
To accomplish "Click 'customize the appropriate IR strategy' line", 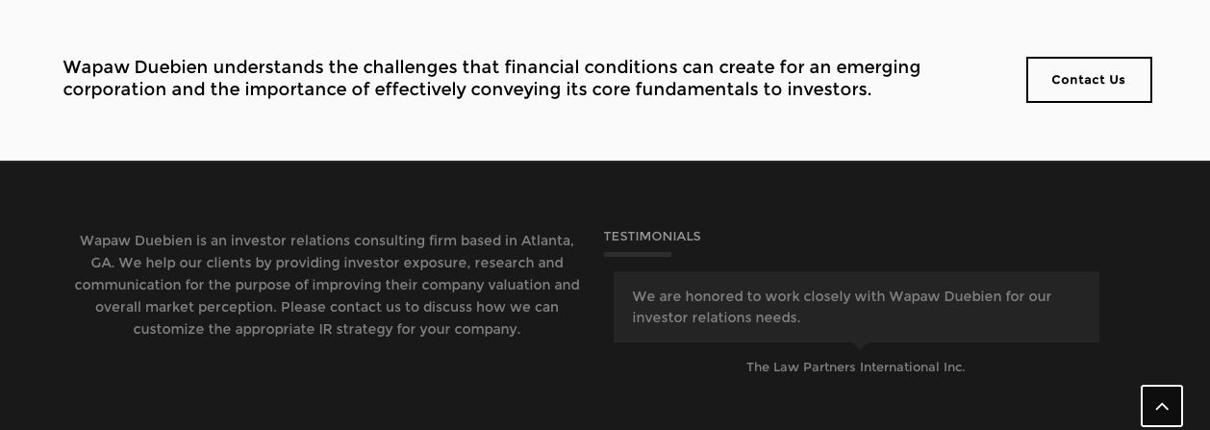I will point(264,329).
